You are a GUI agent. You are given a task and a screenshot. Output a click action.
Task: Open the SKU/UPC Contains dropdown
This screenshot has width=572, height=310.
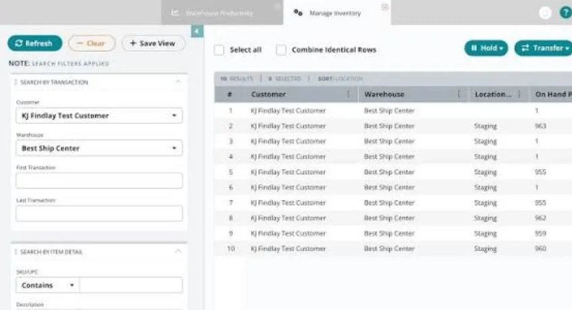click(47, 285)
